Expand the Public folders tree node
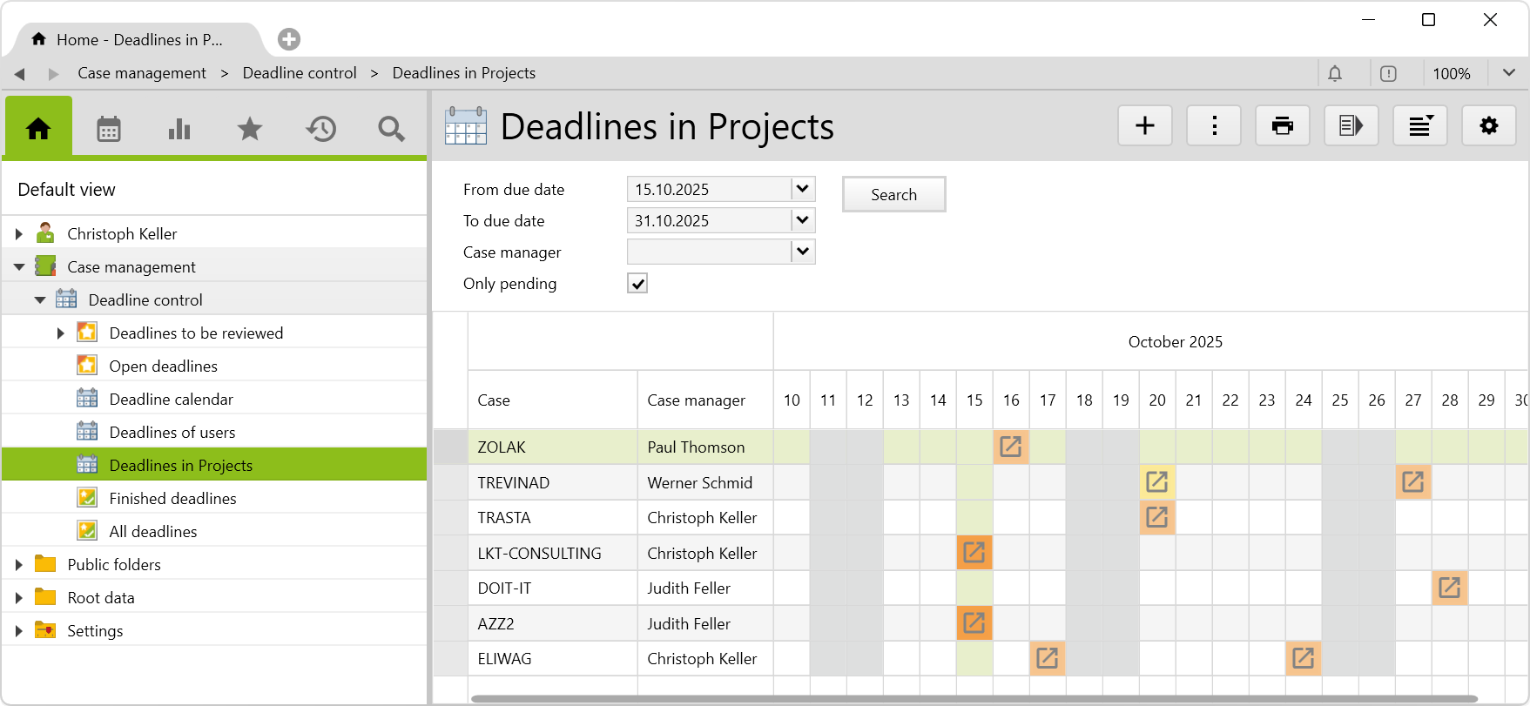 [19, 565]
